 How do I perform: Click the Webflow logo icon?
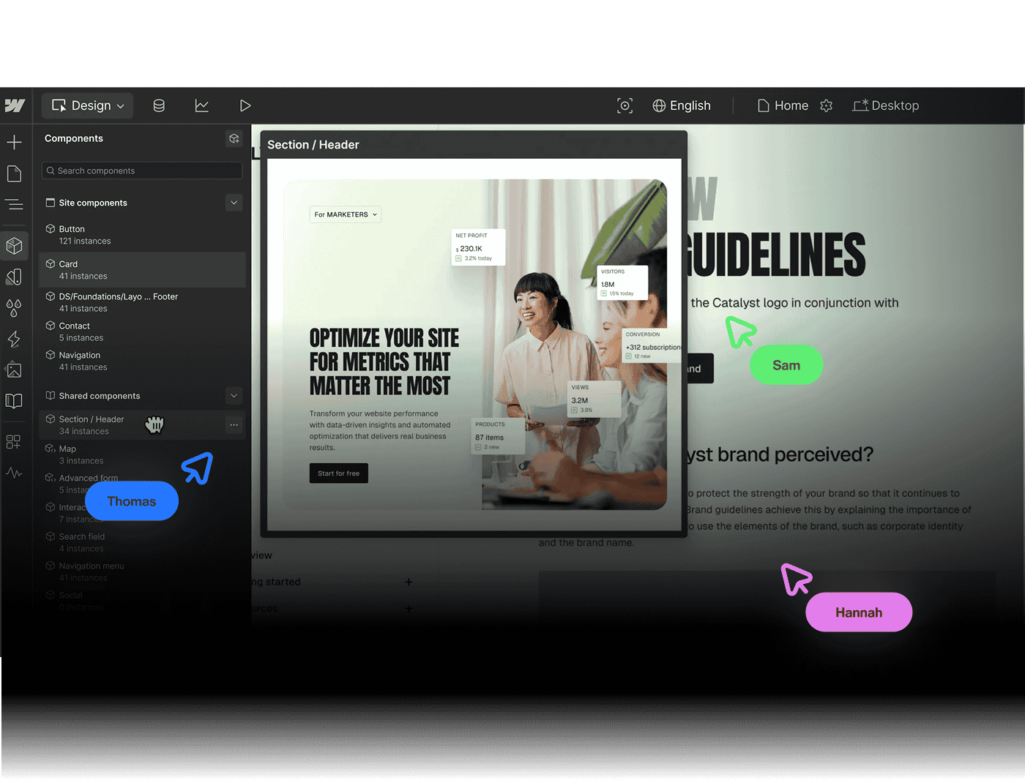pyautogui.click(x=15, y=106)
